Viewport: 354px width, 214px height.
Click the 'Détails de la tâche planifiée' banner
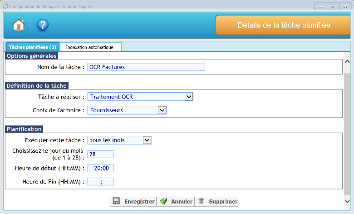[284, 25]
